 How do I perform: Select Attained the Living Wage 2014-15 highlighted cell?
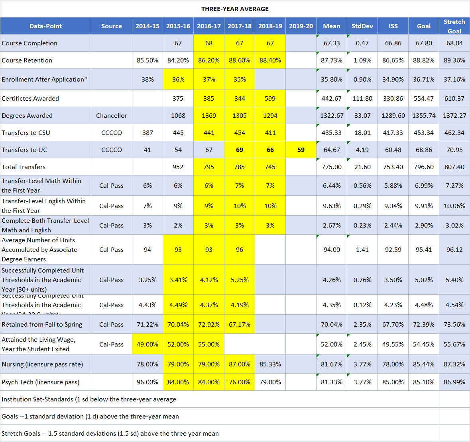(147, 345)
